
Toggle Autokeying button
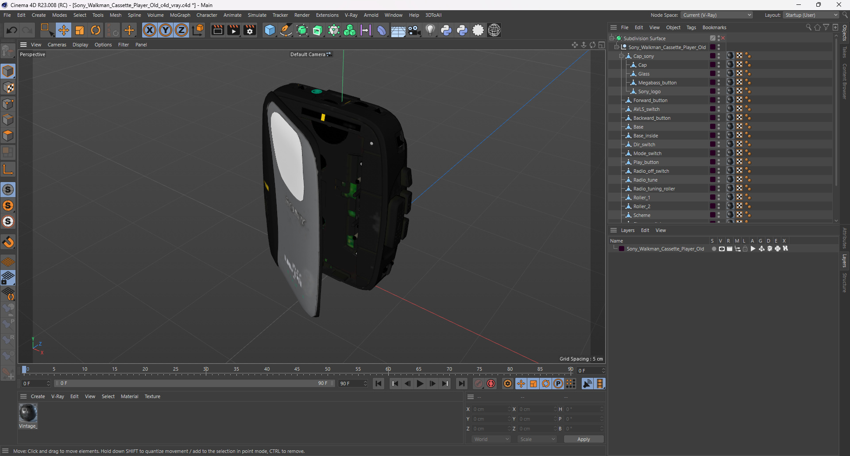491,384
